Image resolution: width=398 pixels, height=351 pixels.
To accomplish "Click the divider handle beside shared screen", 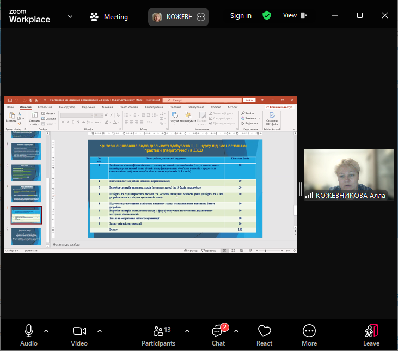I will click(299, 189).
